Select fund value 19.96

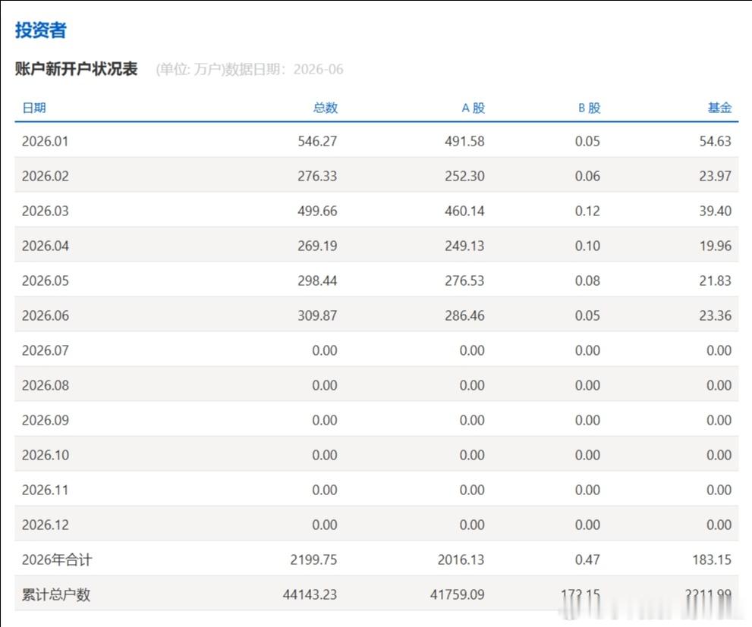[x=715, y=246]
